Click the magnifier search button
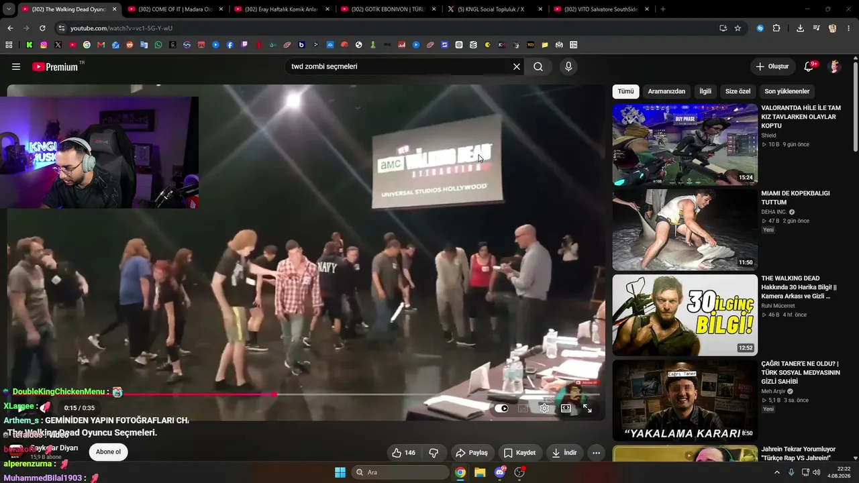Viewport: 859px width, 483px height. click(x=538, y=66)
